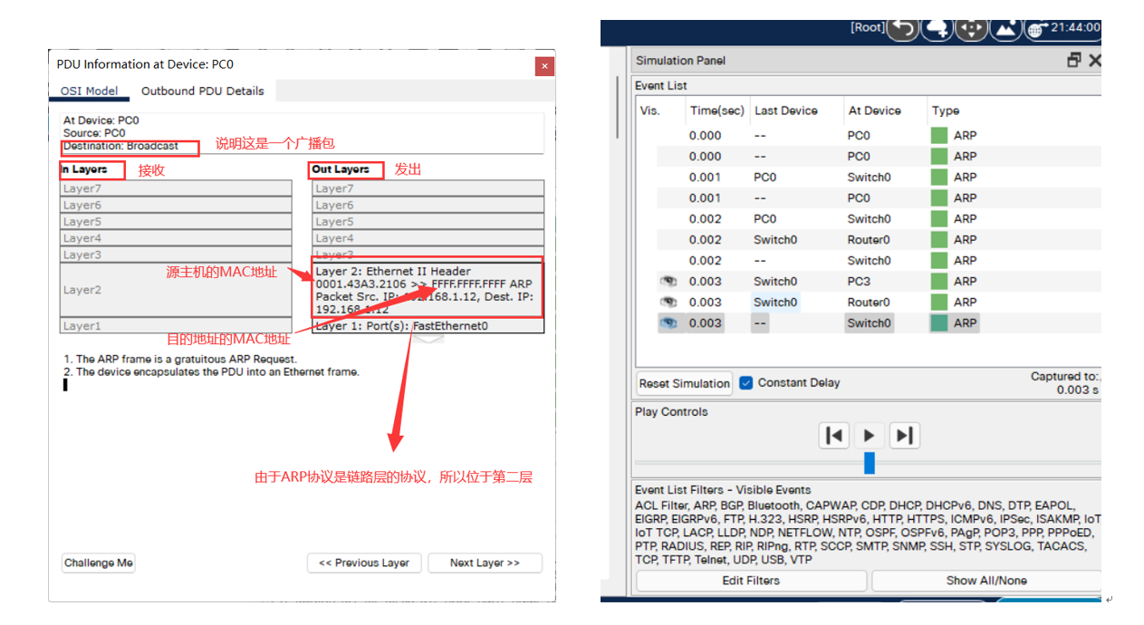Toggle eye icon for 0.003 Switch0 to Router0 event

(668, 303)
